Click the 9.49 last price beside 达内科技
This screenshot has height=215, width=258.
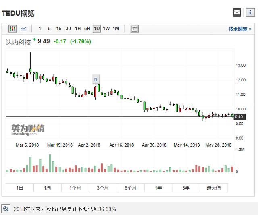click(44, 41)
